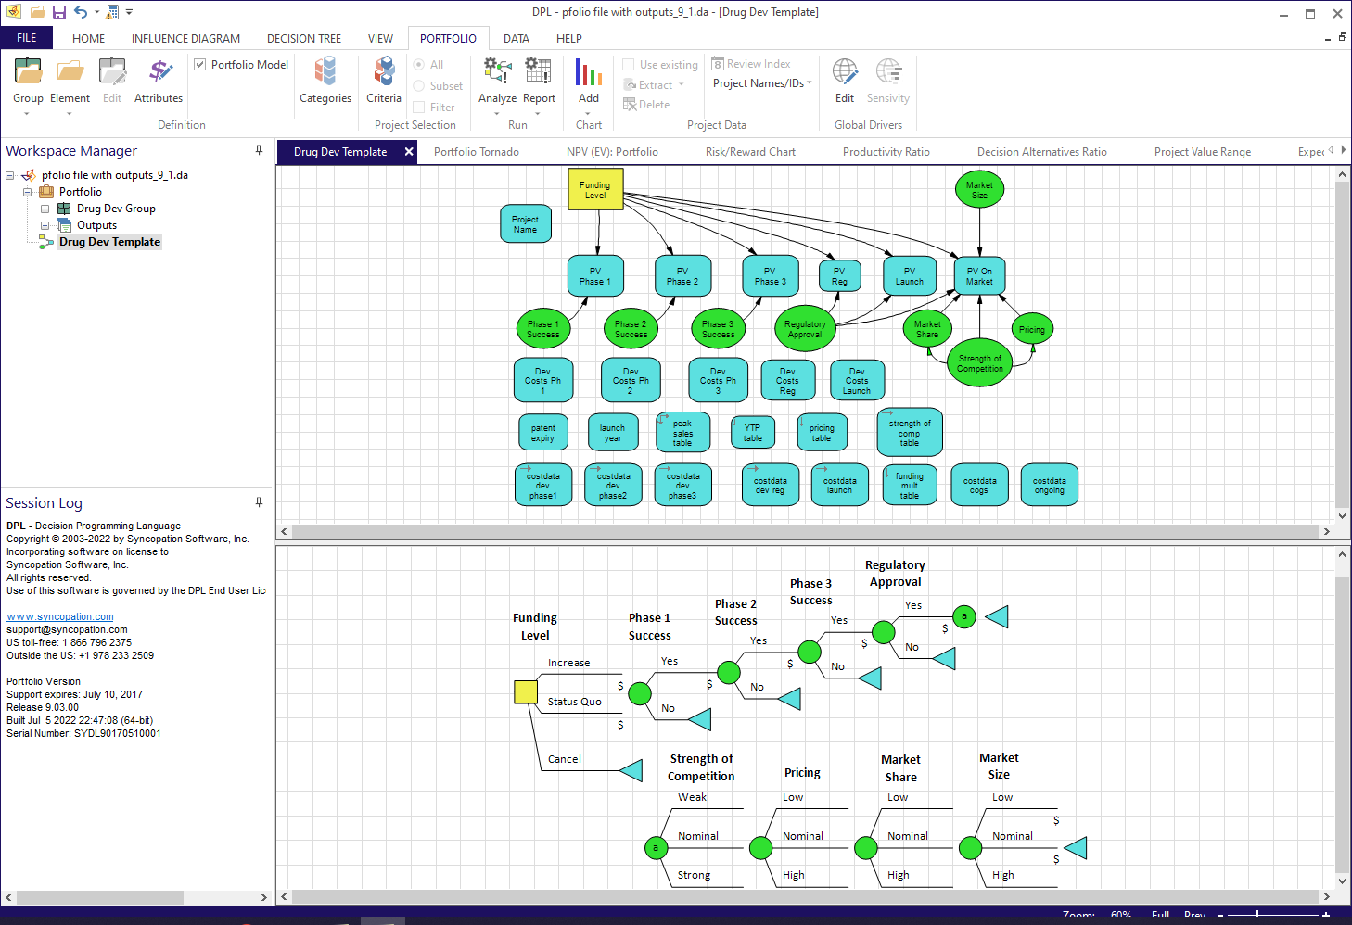The image size is (1352, 925).
Task: Open the Project Names/IDs dropdown
Action: pos(808,82)
